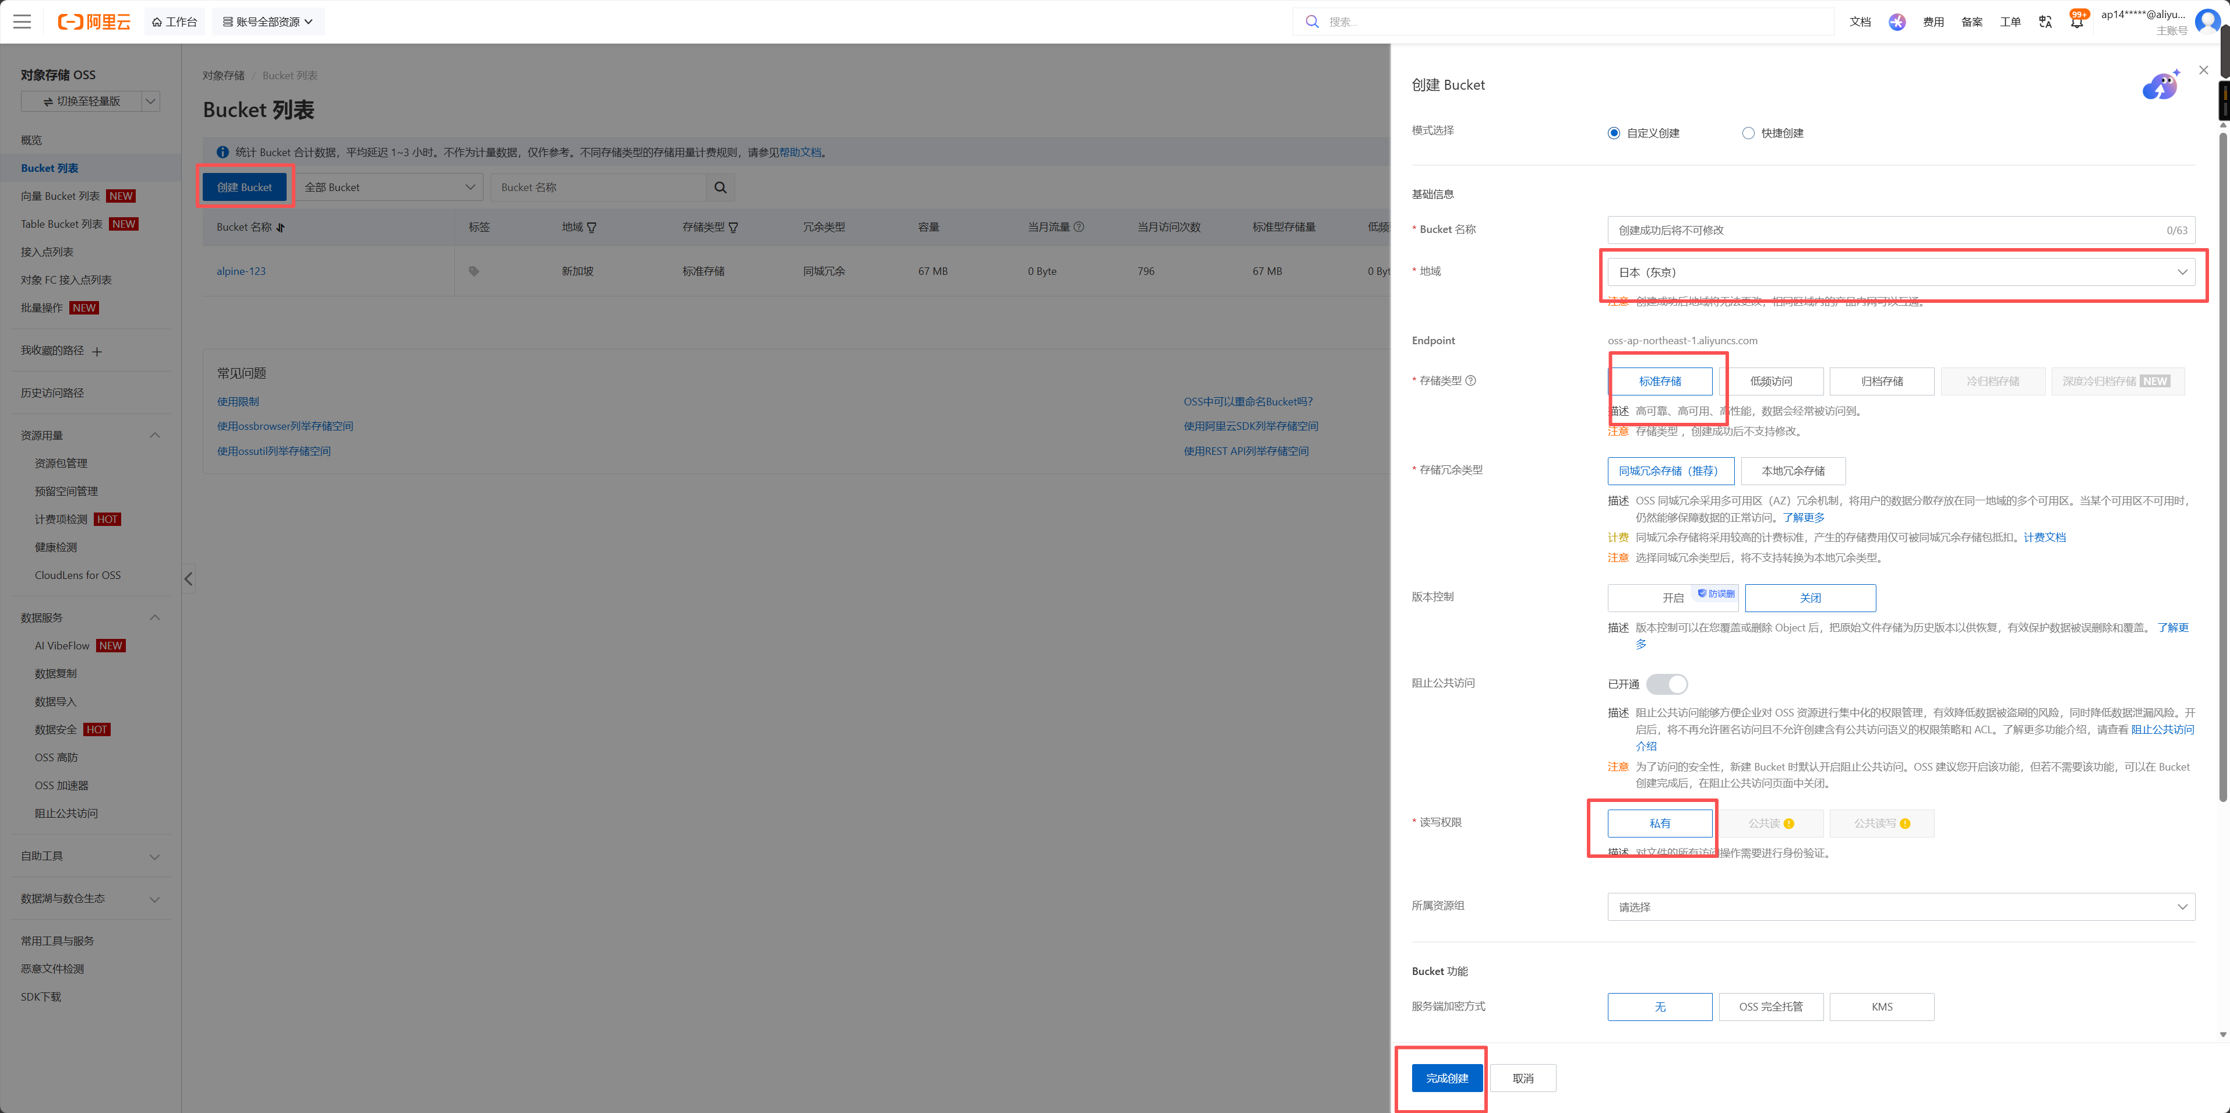Click the 防误删 shield badge
The height and width of the screenshot is (1113, 2230).
point(1716,593)
